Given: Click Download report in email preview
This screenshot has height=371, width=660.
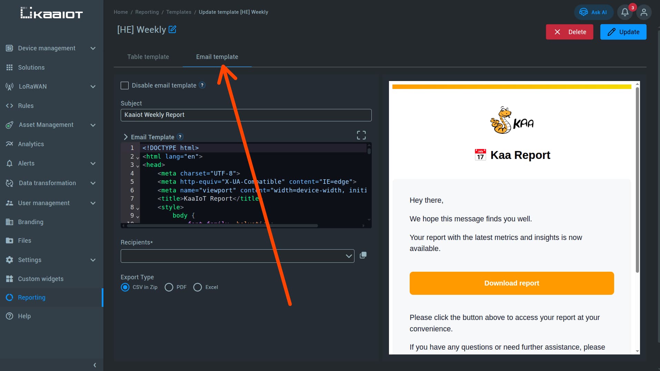Looking at the screenshot, I should pyautogui.click(x=512, y=283).
